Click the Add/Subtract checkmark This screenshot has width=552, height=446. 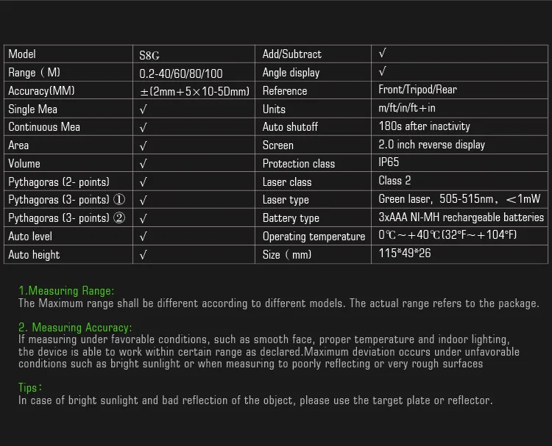pyautogui.click(x=382, y=54)
